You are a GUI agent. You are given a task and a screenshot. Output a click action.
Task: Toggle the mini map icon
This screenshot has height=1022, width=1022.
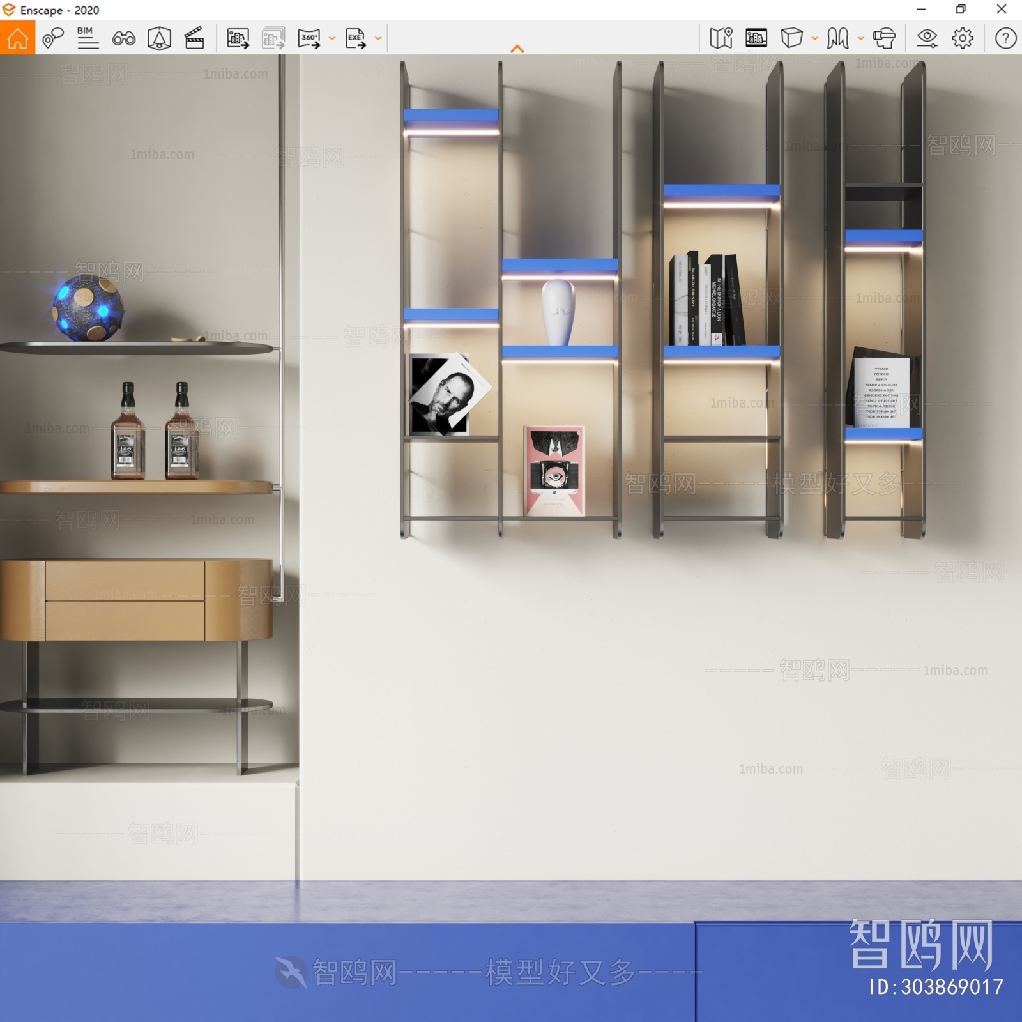721,38
